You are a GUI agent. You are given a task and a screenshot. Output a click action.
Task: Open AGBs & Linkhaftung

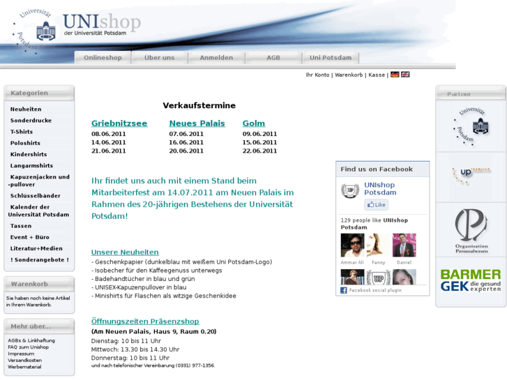pyautogui.click(x=31, y=340)
